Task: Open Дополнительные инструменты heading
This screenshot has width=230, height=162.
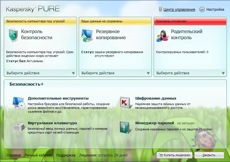Action: (58, 98)
